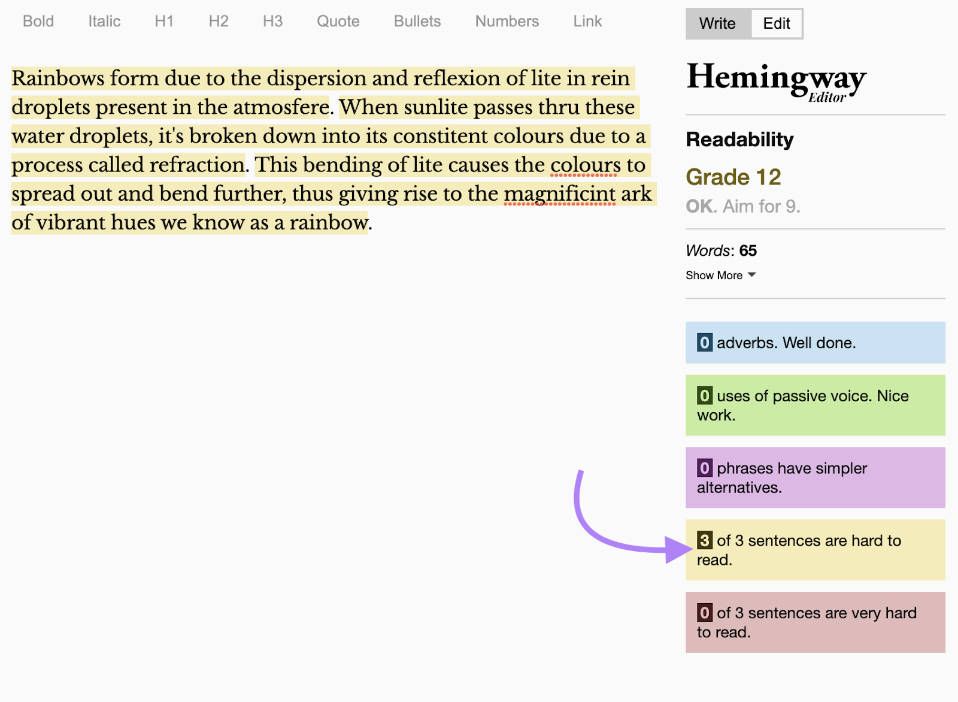Select the simpler alternatives panel
This screenshot has width=958, height=702.
coord(815,478)
